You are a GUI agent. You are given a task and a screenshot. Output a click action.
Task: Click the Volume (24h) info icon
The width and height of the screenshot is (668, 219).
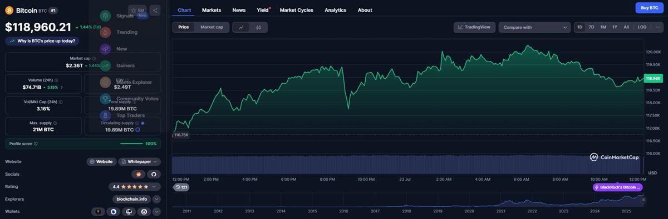[x=57, y=80]
